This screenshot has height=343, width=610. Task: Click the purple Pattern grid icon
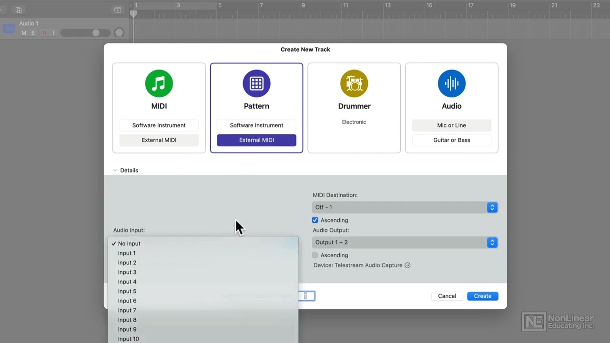point(256,83)
